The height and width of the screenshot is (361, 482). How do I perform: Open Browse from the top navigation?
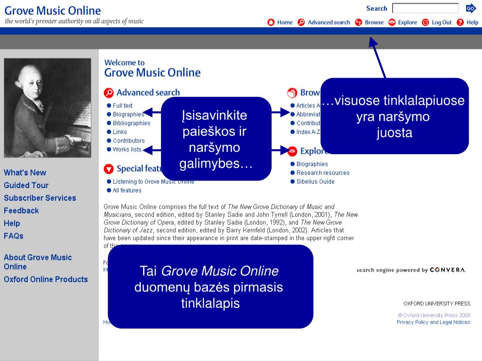point(374,23)
